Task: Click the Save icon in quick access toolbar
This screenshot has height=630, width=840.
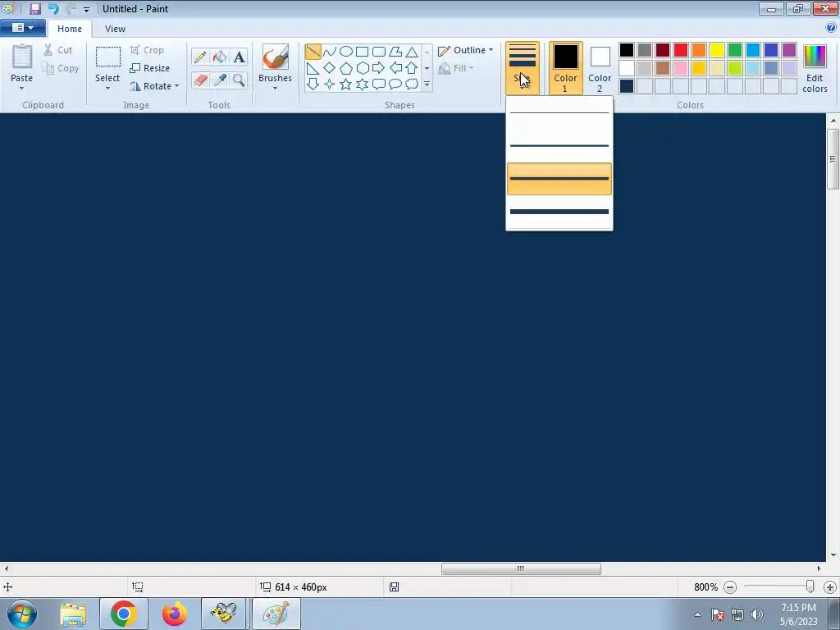Action: click(34, 8)
